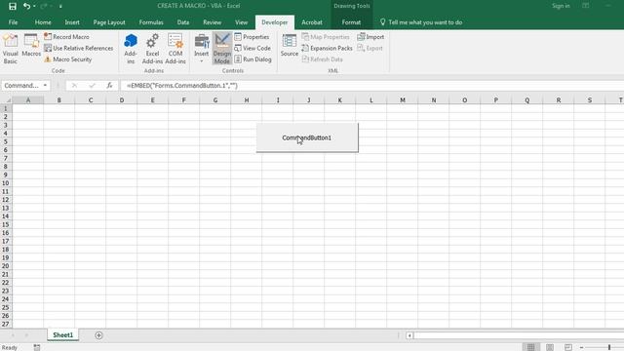Open the Review tab

213,22
